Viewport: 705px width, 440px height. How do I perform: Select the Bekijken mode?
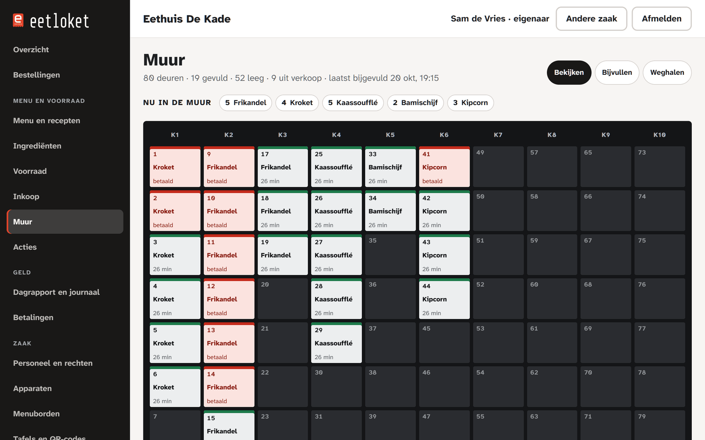pyautogui.click(x=569, y=72)
